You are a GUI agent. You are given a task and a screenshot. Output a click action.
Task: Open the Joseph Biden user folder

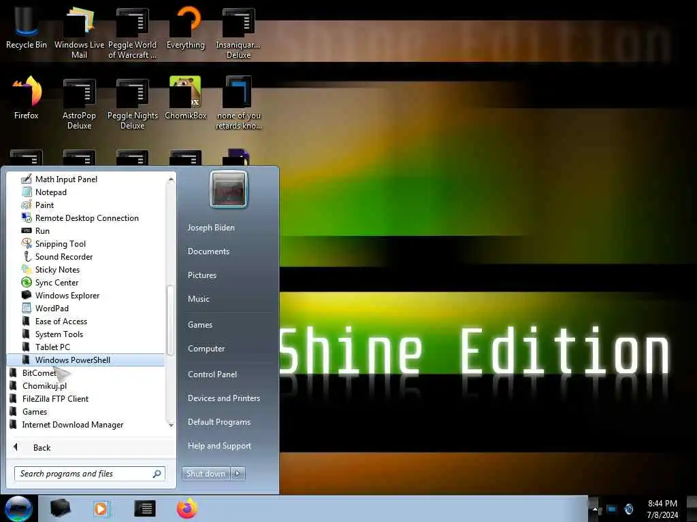211,227
